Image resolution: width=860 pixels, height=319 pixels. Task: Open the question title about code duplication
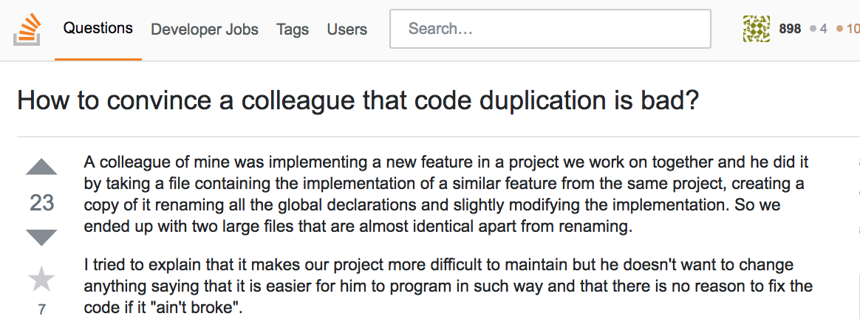(x=358, y=100)
